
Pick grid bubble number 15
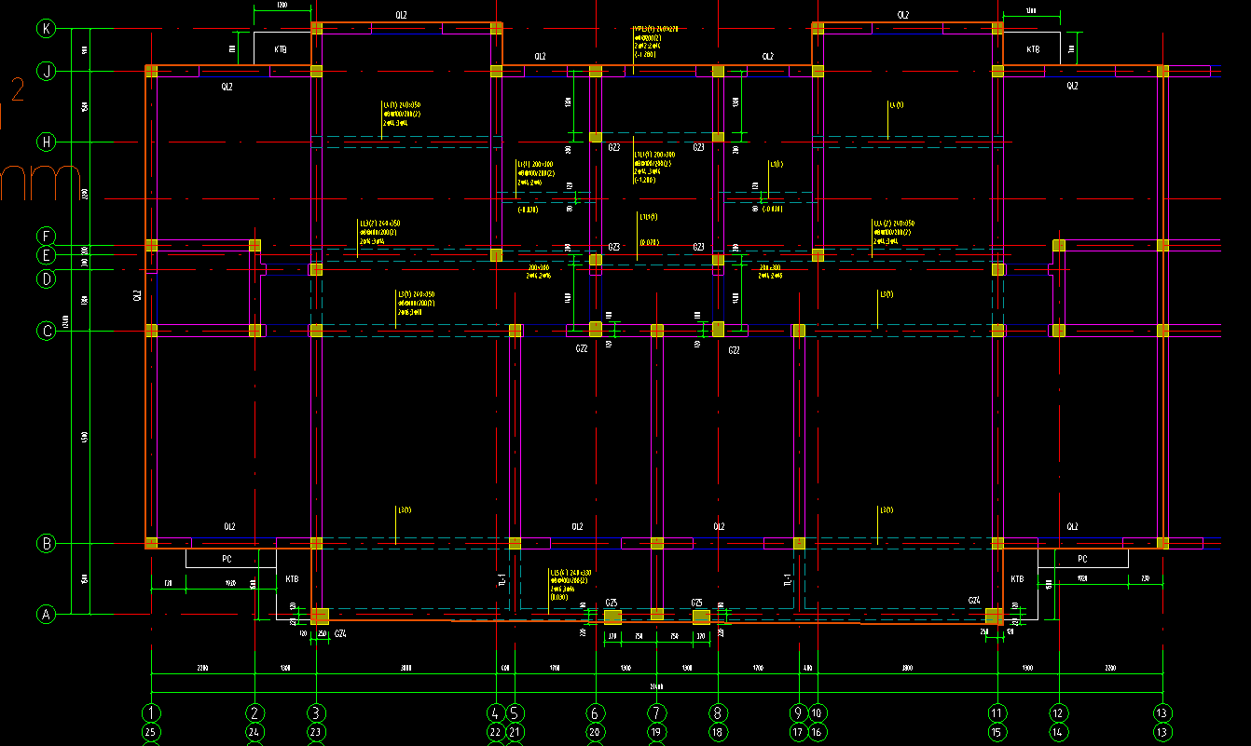998,732
